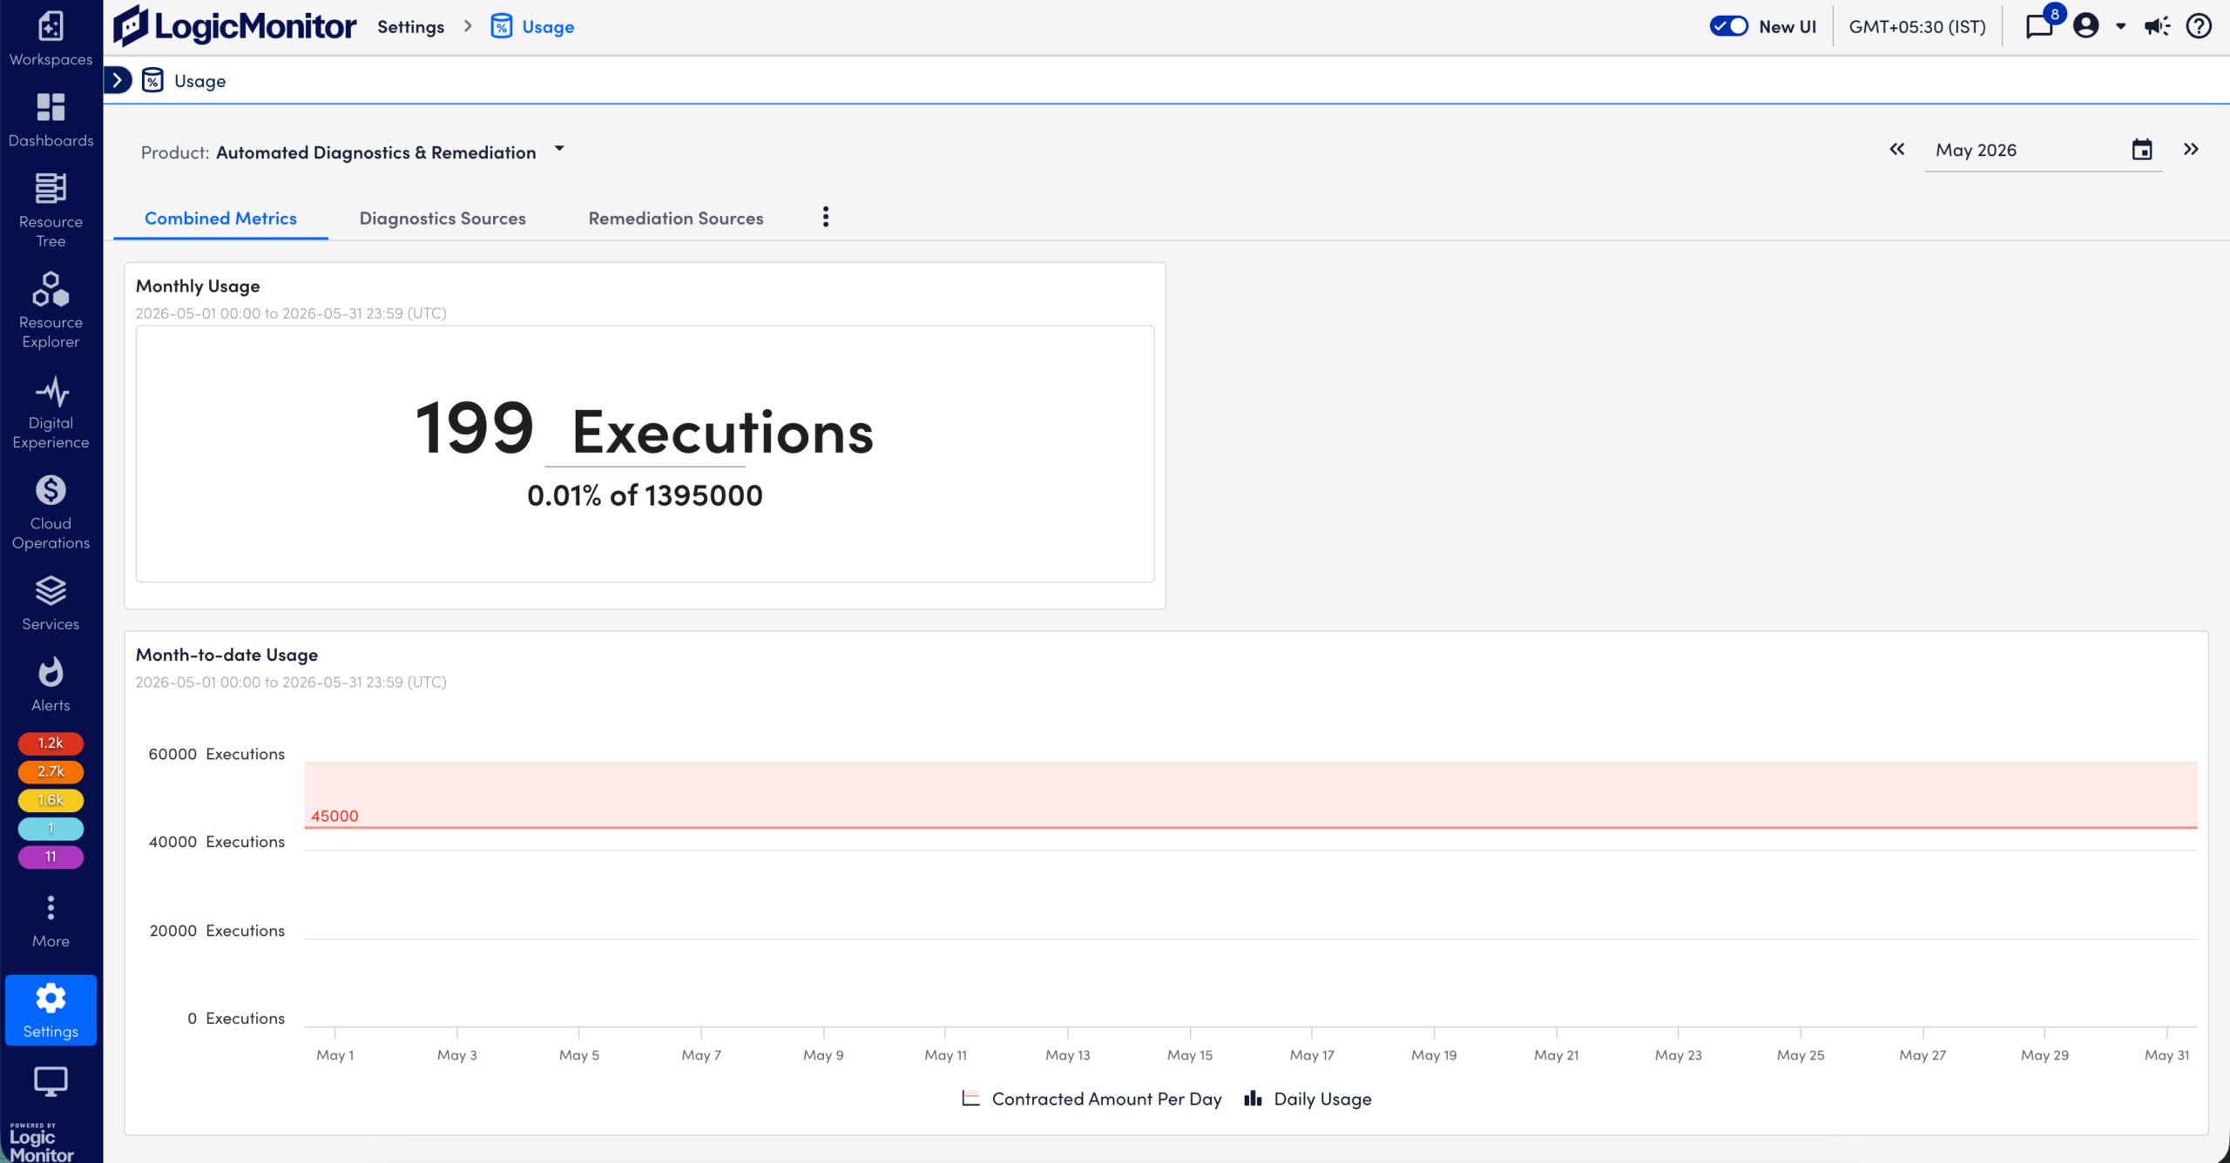
Task: Click the Settings breadcrumb link
Action: tap(410, 27)
